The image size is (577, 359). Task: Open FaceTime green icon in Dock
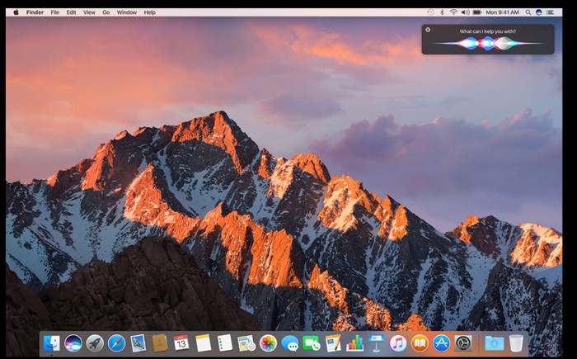(x=312, y=343)
